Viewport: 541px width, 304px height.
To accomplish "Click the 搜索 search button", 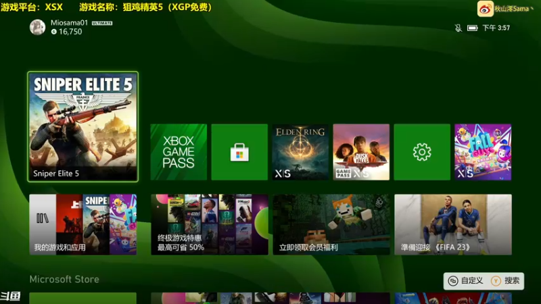I will [x=506, y=281].
